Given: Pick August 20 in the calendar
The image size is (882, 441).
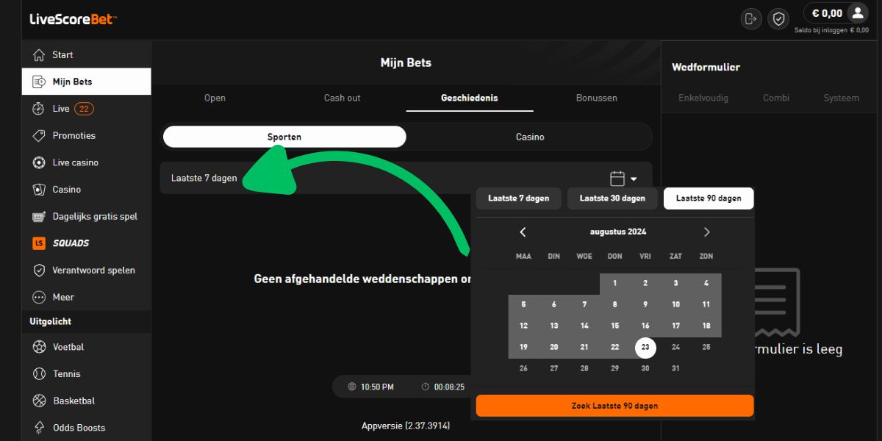Looking at the screenshot, I should pos(554,348).
